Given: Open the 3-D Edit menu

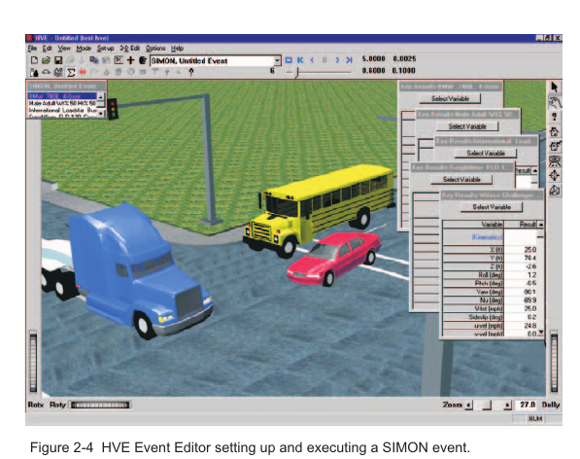Looking at the screenshot, I should [129, 49].
